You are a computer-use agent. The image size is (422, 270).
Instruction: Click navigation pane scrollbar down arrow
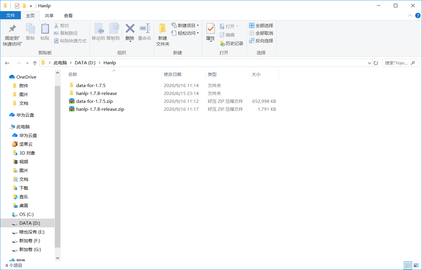pyautogui.click(x=57, y=258)
